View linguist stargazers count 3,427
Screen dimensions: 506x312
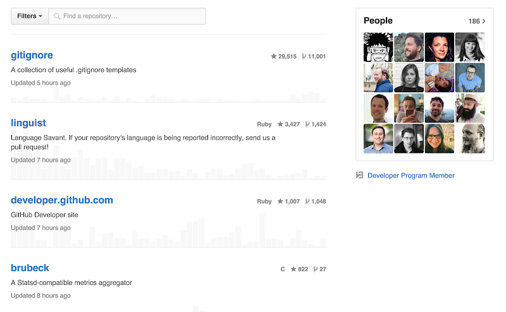click(289, 124)
